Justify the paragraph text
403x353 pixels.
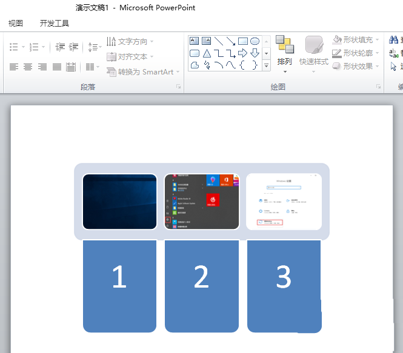[x=57, y=67]
